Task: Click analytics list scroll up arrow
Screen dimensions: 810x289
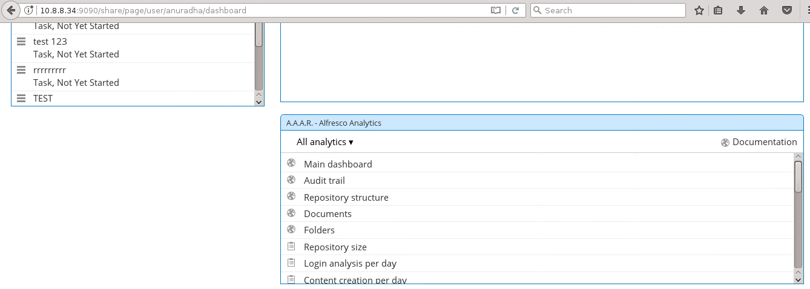Action: 798,157
